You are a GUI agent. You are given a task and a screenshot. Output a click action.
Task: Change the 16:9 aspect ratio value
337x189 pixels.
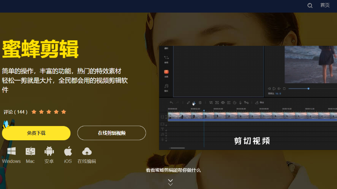(278, 93)
